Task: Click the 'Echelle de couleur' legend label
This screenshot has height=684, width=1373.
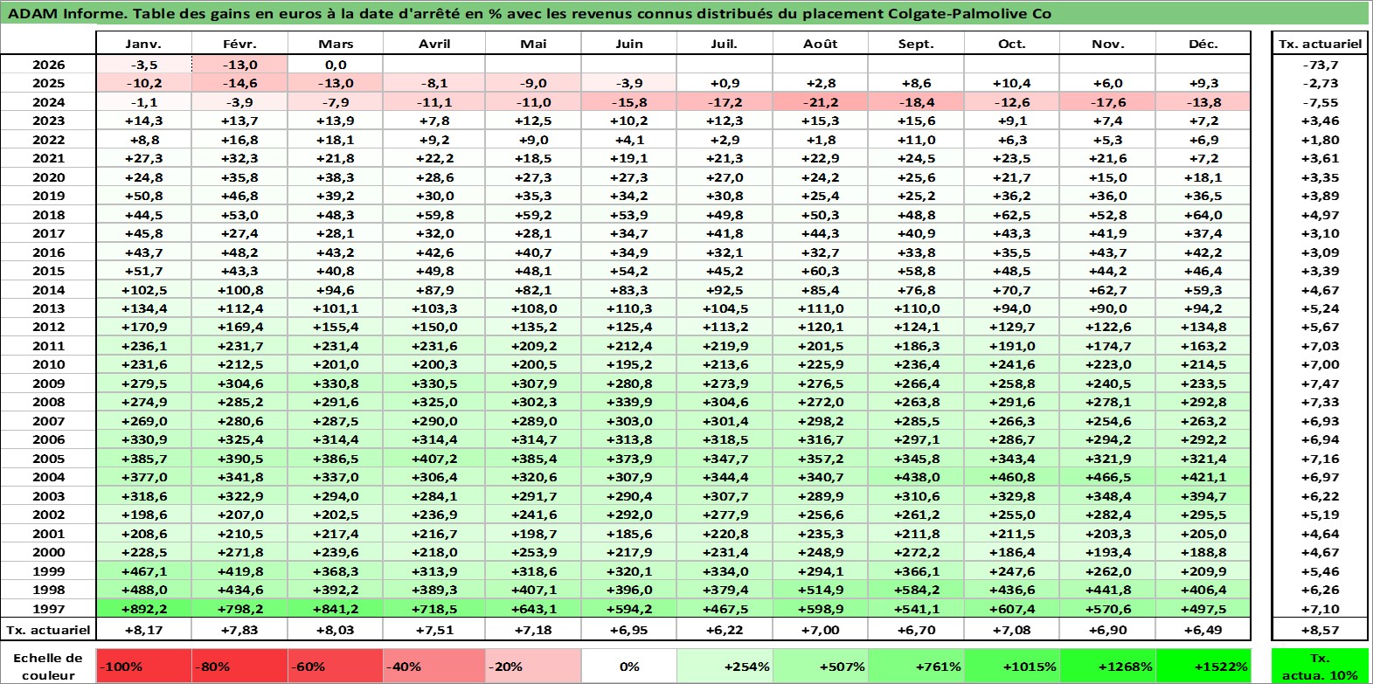Action: [x=48, y=667]
